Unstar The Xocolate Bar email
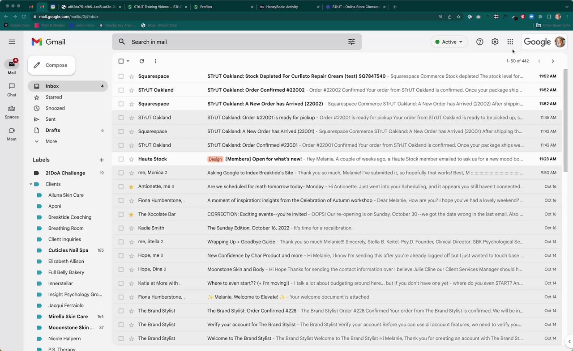The image size is (573, 351). 131,214
